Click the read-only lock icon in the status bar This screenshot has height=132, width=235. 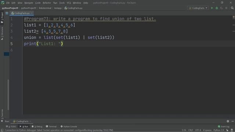click(227, 130)
